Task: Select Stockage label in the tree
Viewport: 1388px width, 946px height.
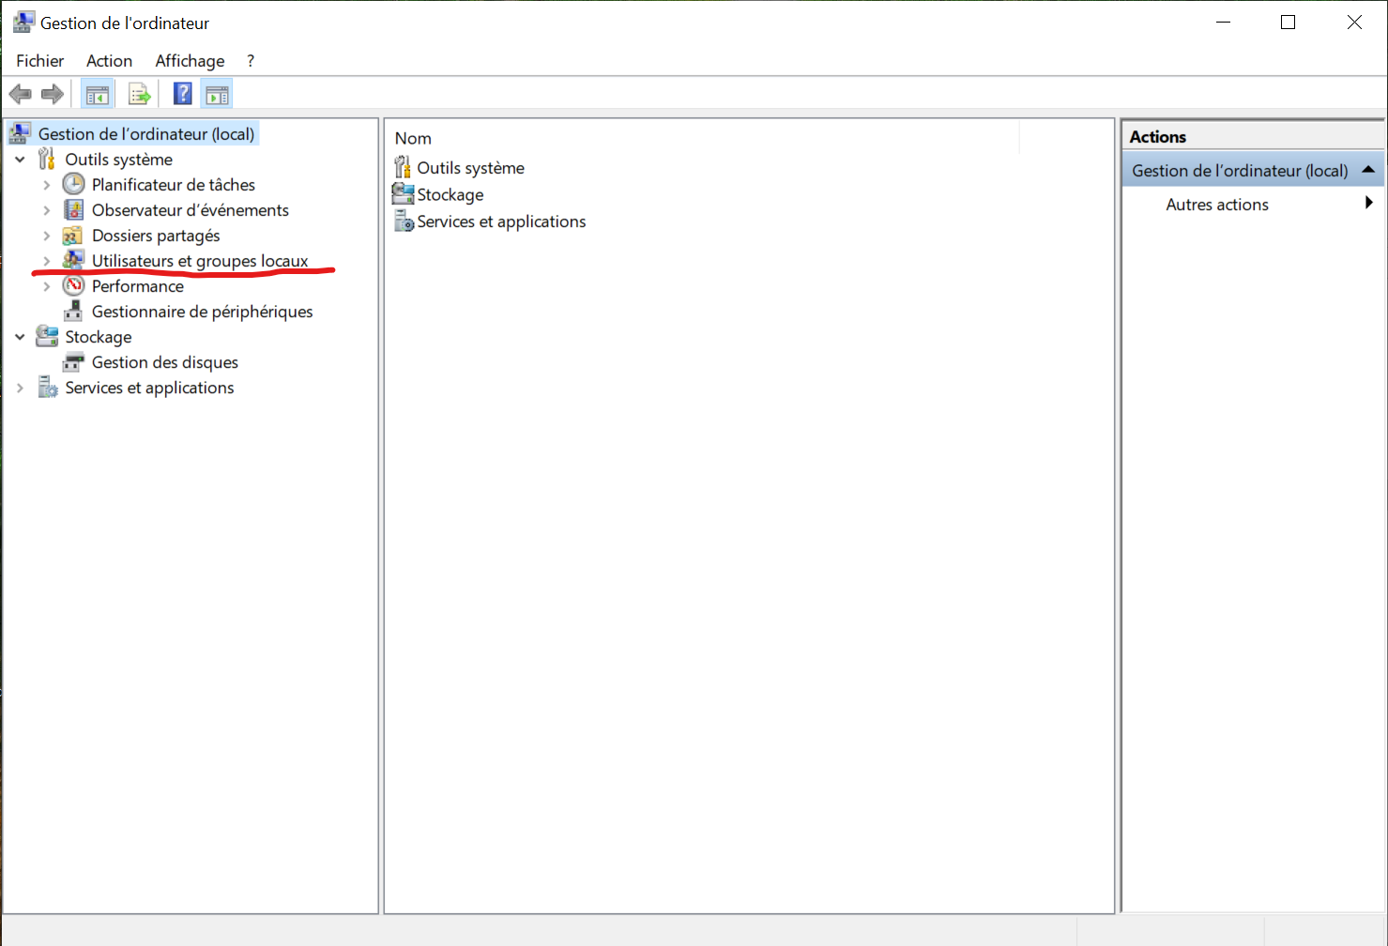Action: pyautogui.click(x=99, y=337)
